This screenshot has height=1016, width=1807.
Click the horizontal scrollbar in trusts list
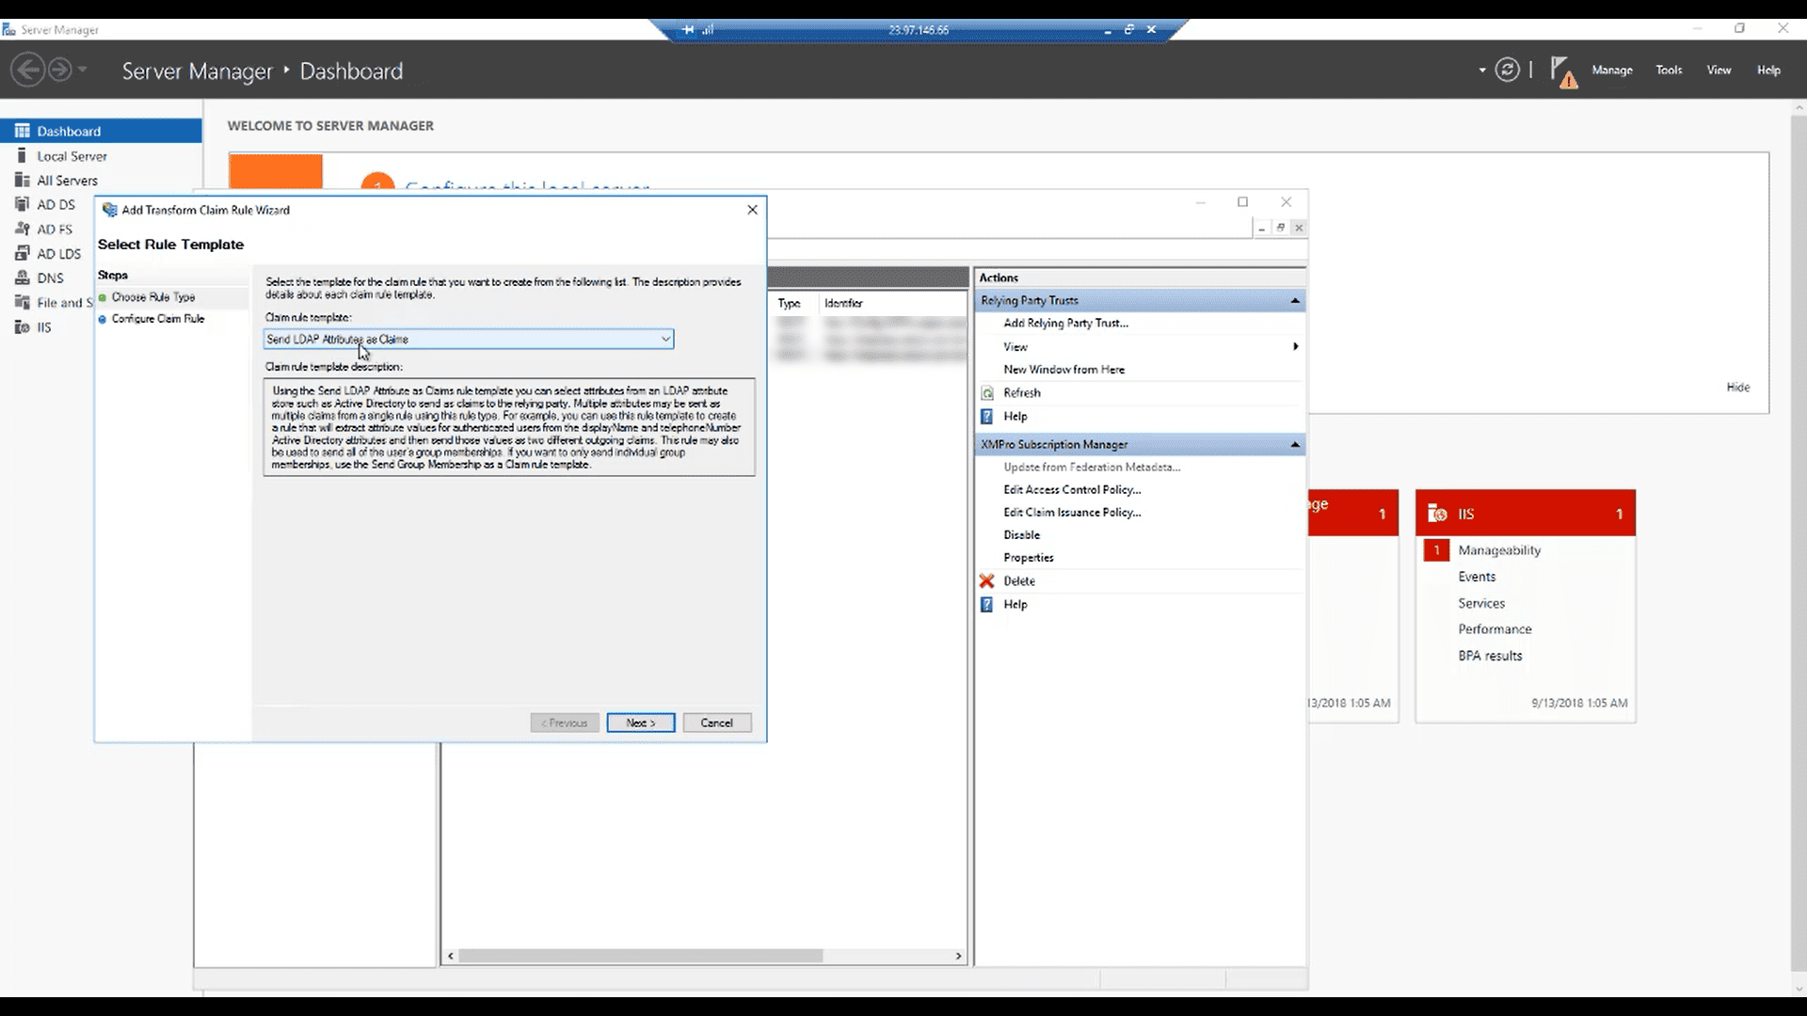[640, 956]
